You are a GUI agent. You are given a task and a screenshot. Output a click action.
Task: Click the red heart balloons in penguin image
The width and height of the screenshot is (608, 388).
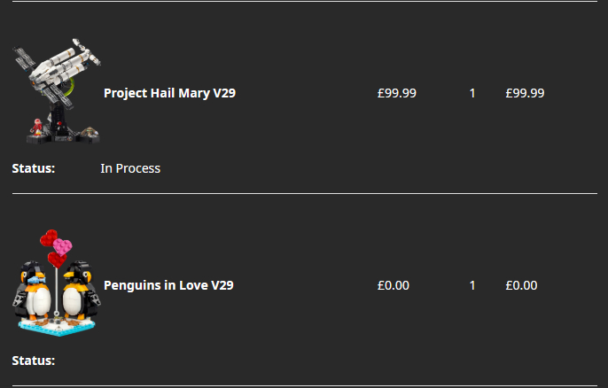pyautogui.click(x=58, y=247)
